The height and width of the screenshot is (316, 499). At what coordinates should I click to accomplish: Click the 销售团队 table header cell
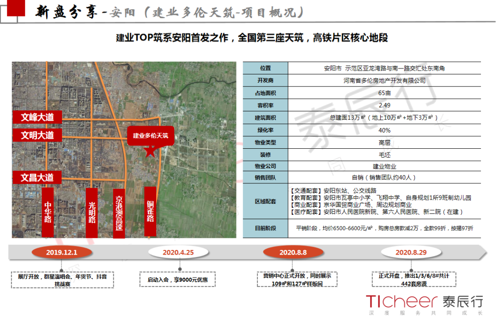(265, 177)
